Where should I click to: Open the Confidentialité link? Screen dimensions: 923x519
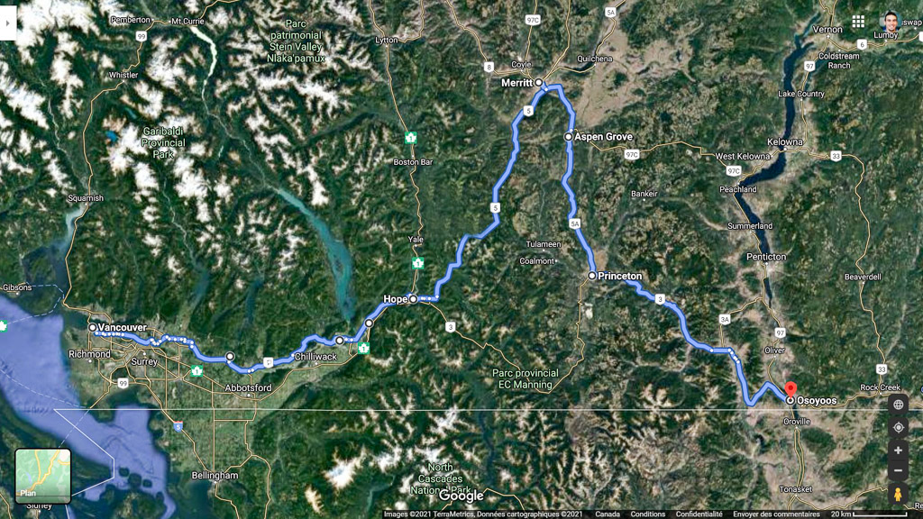point(699,514)
